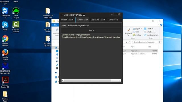182x102 pixels.
Task: Refresh the Explorer address bar
Action: pyautogui.click(x=129, y=42)
